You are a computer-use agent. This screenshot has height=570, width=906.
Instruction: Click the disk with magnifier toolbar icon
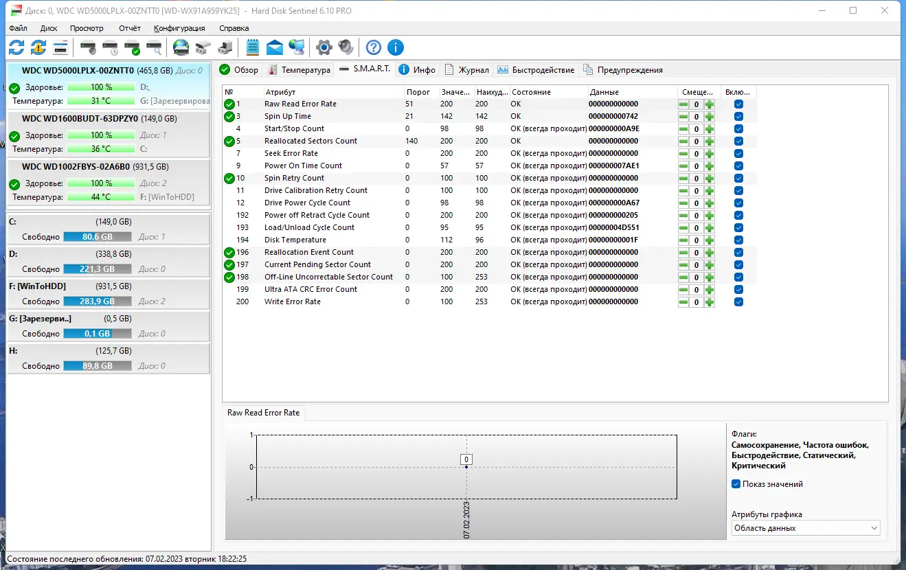tap(154, 47)
